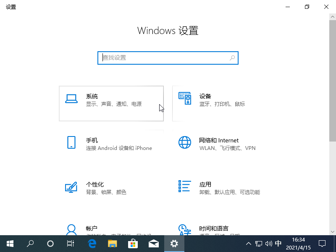The width and height of the screenshot is (336, 252).
Task: Open the taskbar volume control
Action: coord(268,244)
